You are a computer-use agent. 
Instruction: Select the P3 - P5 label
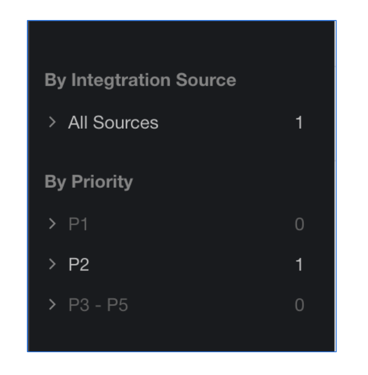pyautogui.click(x=98, y=305)
